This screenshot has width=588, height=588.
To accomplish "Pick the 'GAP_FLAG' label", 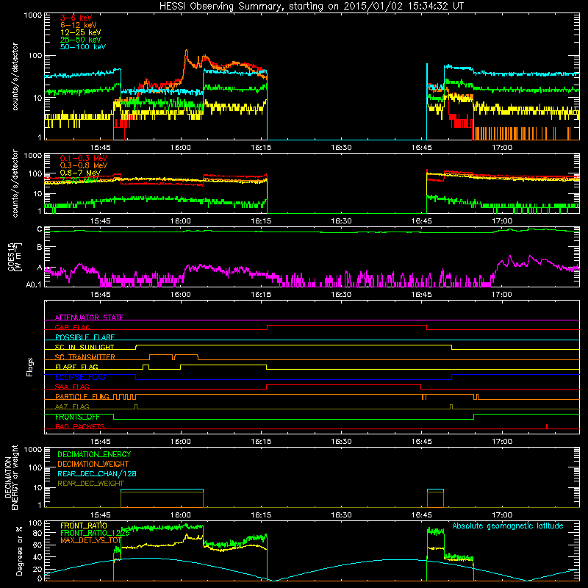I will pos(73,327).
